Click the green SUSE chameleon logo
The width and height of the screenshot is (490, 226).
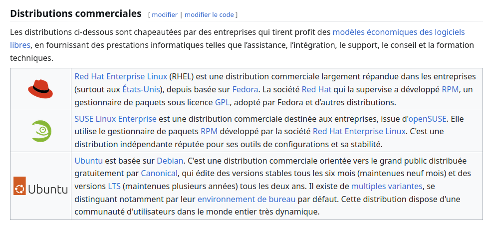click(x=41, y=131)
